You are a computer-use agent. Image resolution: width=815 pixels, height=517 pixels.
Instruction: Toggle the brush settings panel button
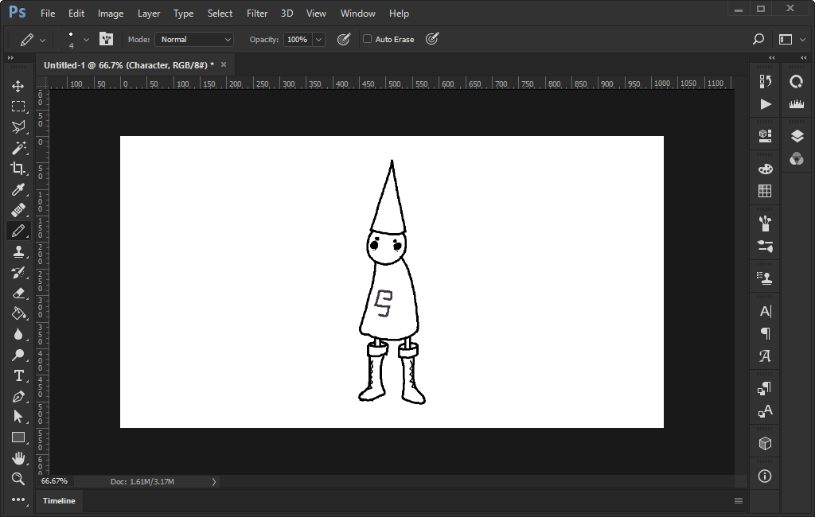[x=106, y=39]
